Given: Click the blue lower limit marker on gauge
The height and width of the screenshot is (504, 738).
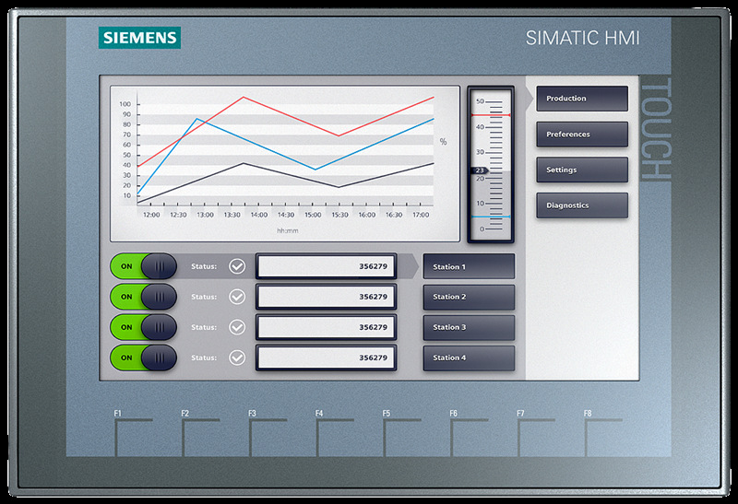Looking at the screenshot, I should pos(491,217).
